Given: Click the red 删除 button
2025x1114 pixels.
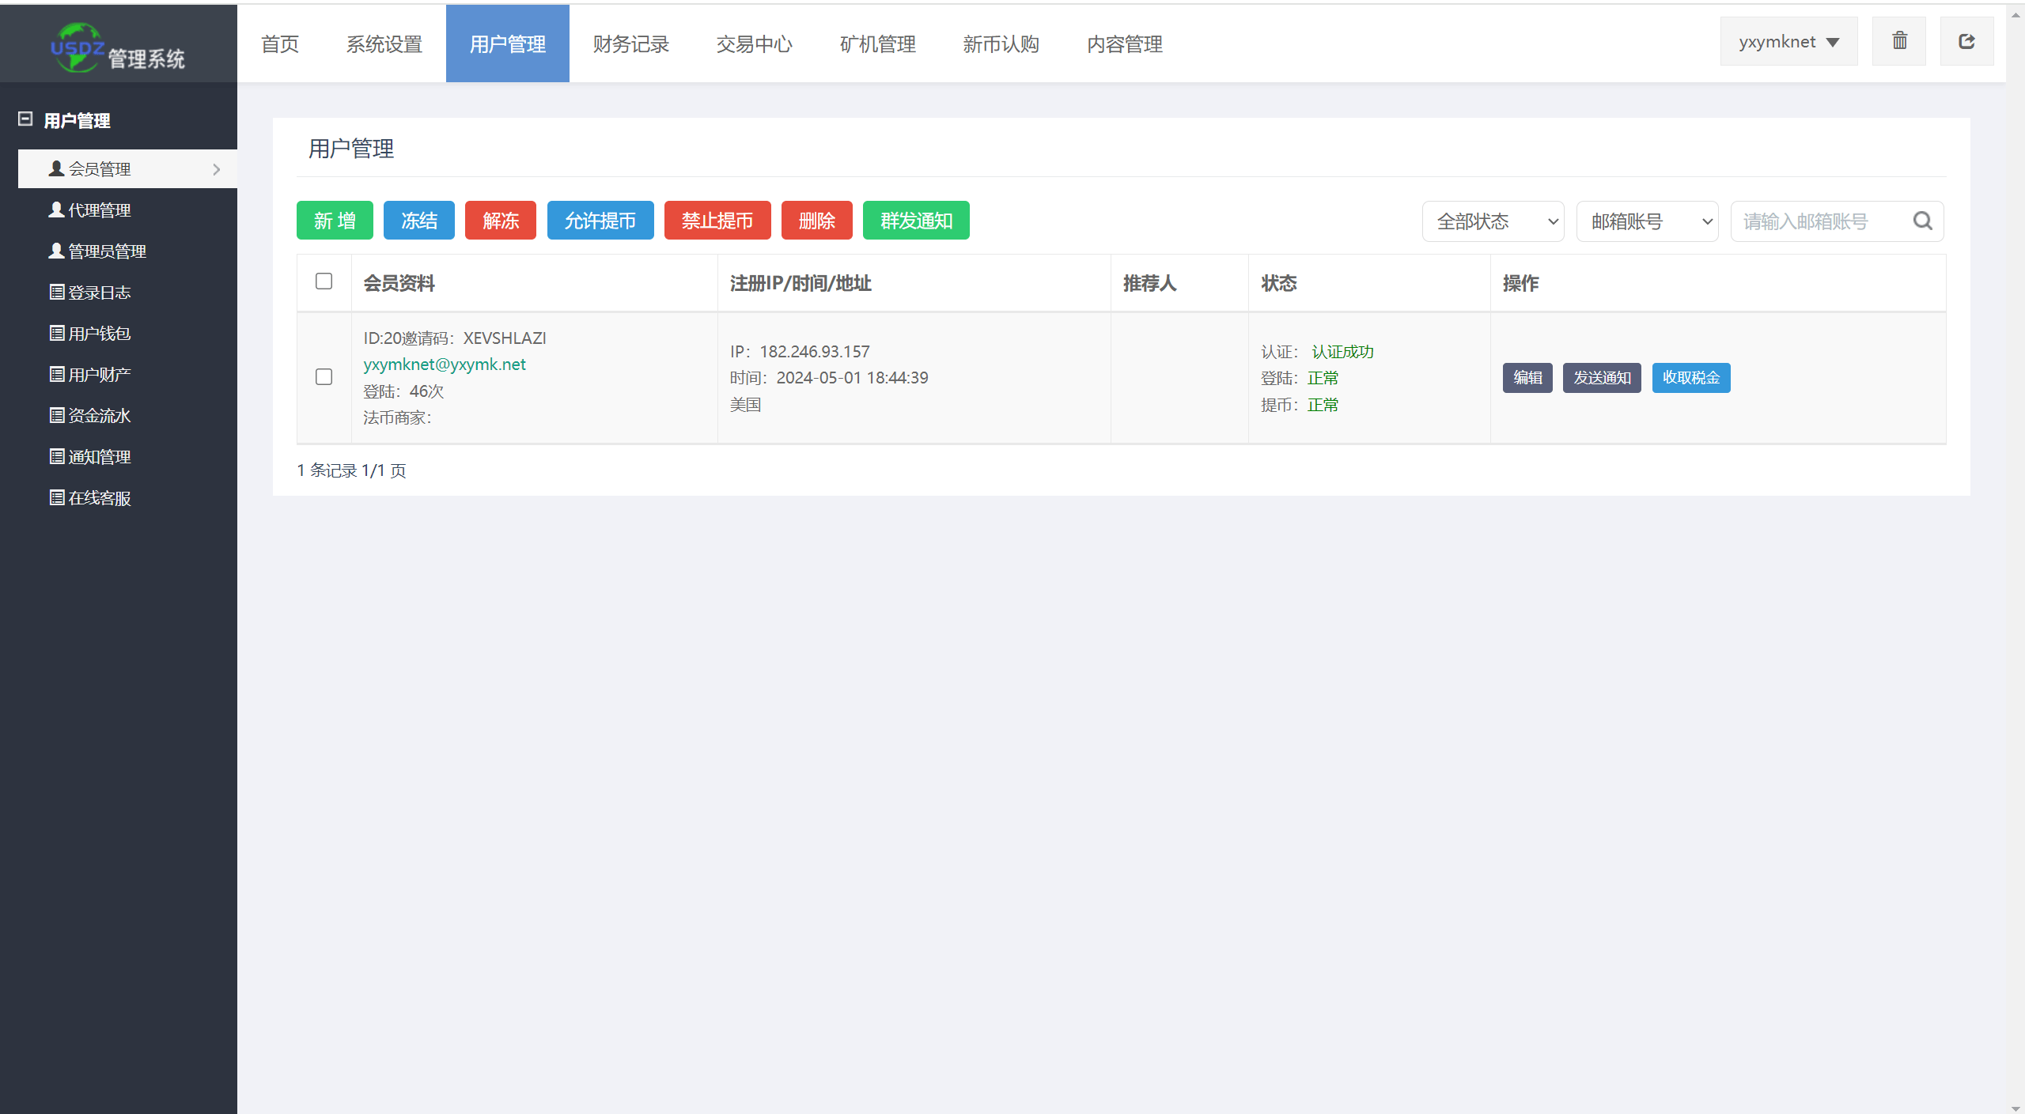Looking at the screenshot, I should coord(817,221).
